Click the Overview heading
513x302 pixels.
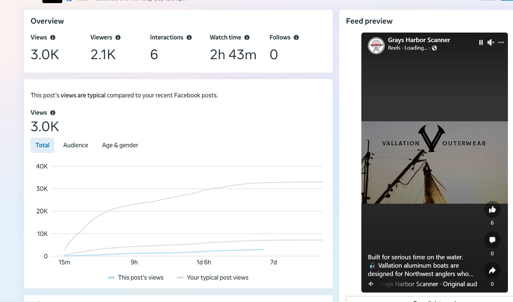point(47,21)
